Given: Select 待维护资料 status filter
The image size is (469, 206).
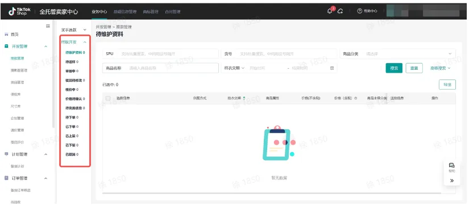Looking at the screenshot, I should pos(75,53).
